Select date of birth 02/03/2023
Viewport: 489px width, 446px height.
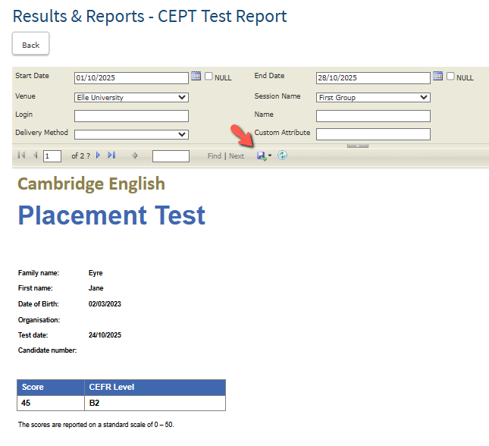(x=105, y=304)
